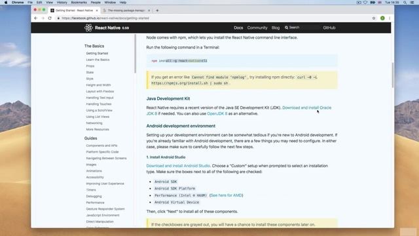Open Props in the sidebar
The height and width of the screenshot is (236, 419).
90,66
